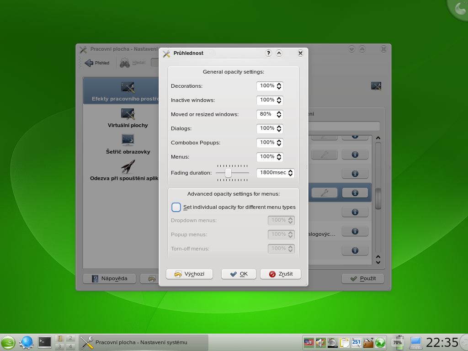The height and width of the screenshot is (351, 468).
Task: Click the US keyboard layout flag in tray
Action: coord(309,343)
